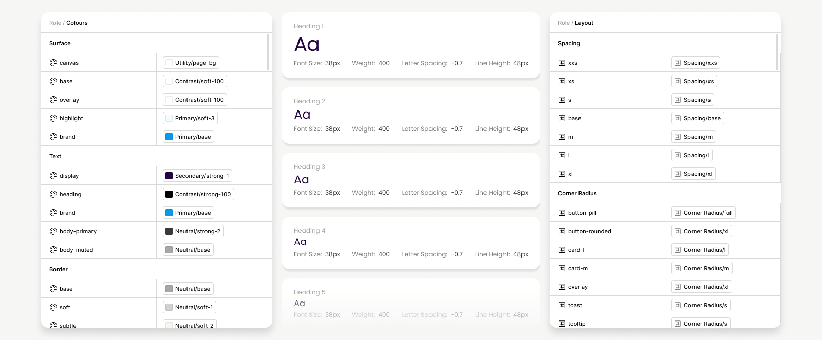Open the Corner Radius/l token chip
The height and width of the screenshot is (340, 822).
700,250
